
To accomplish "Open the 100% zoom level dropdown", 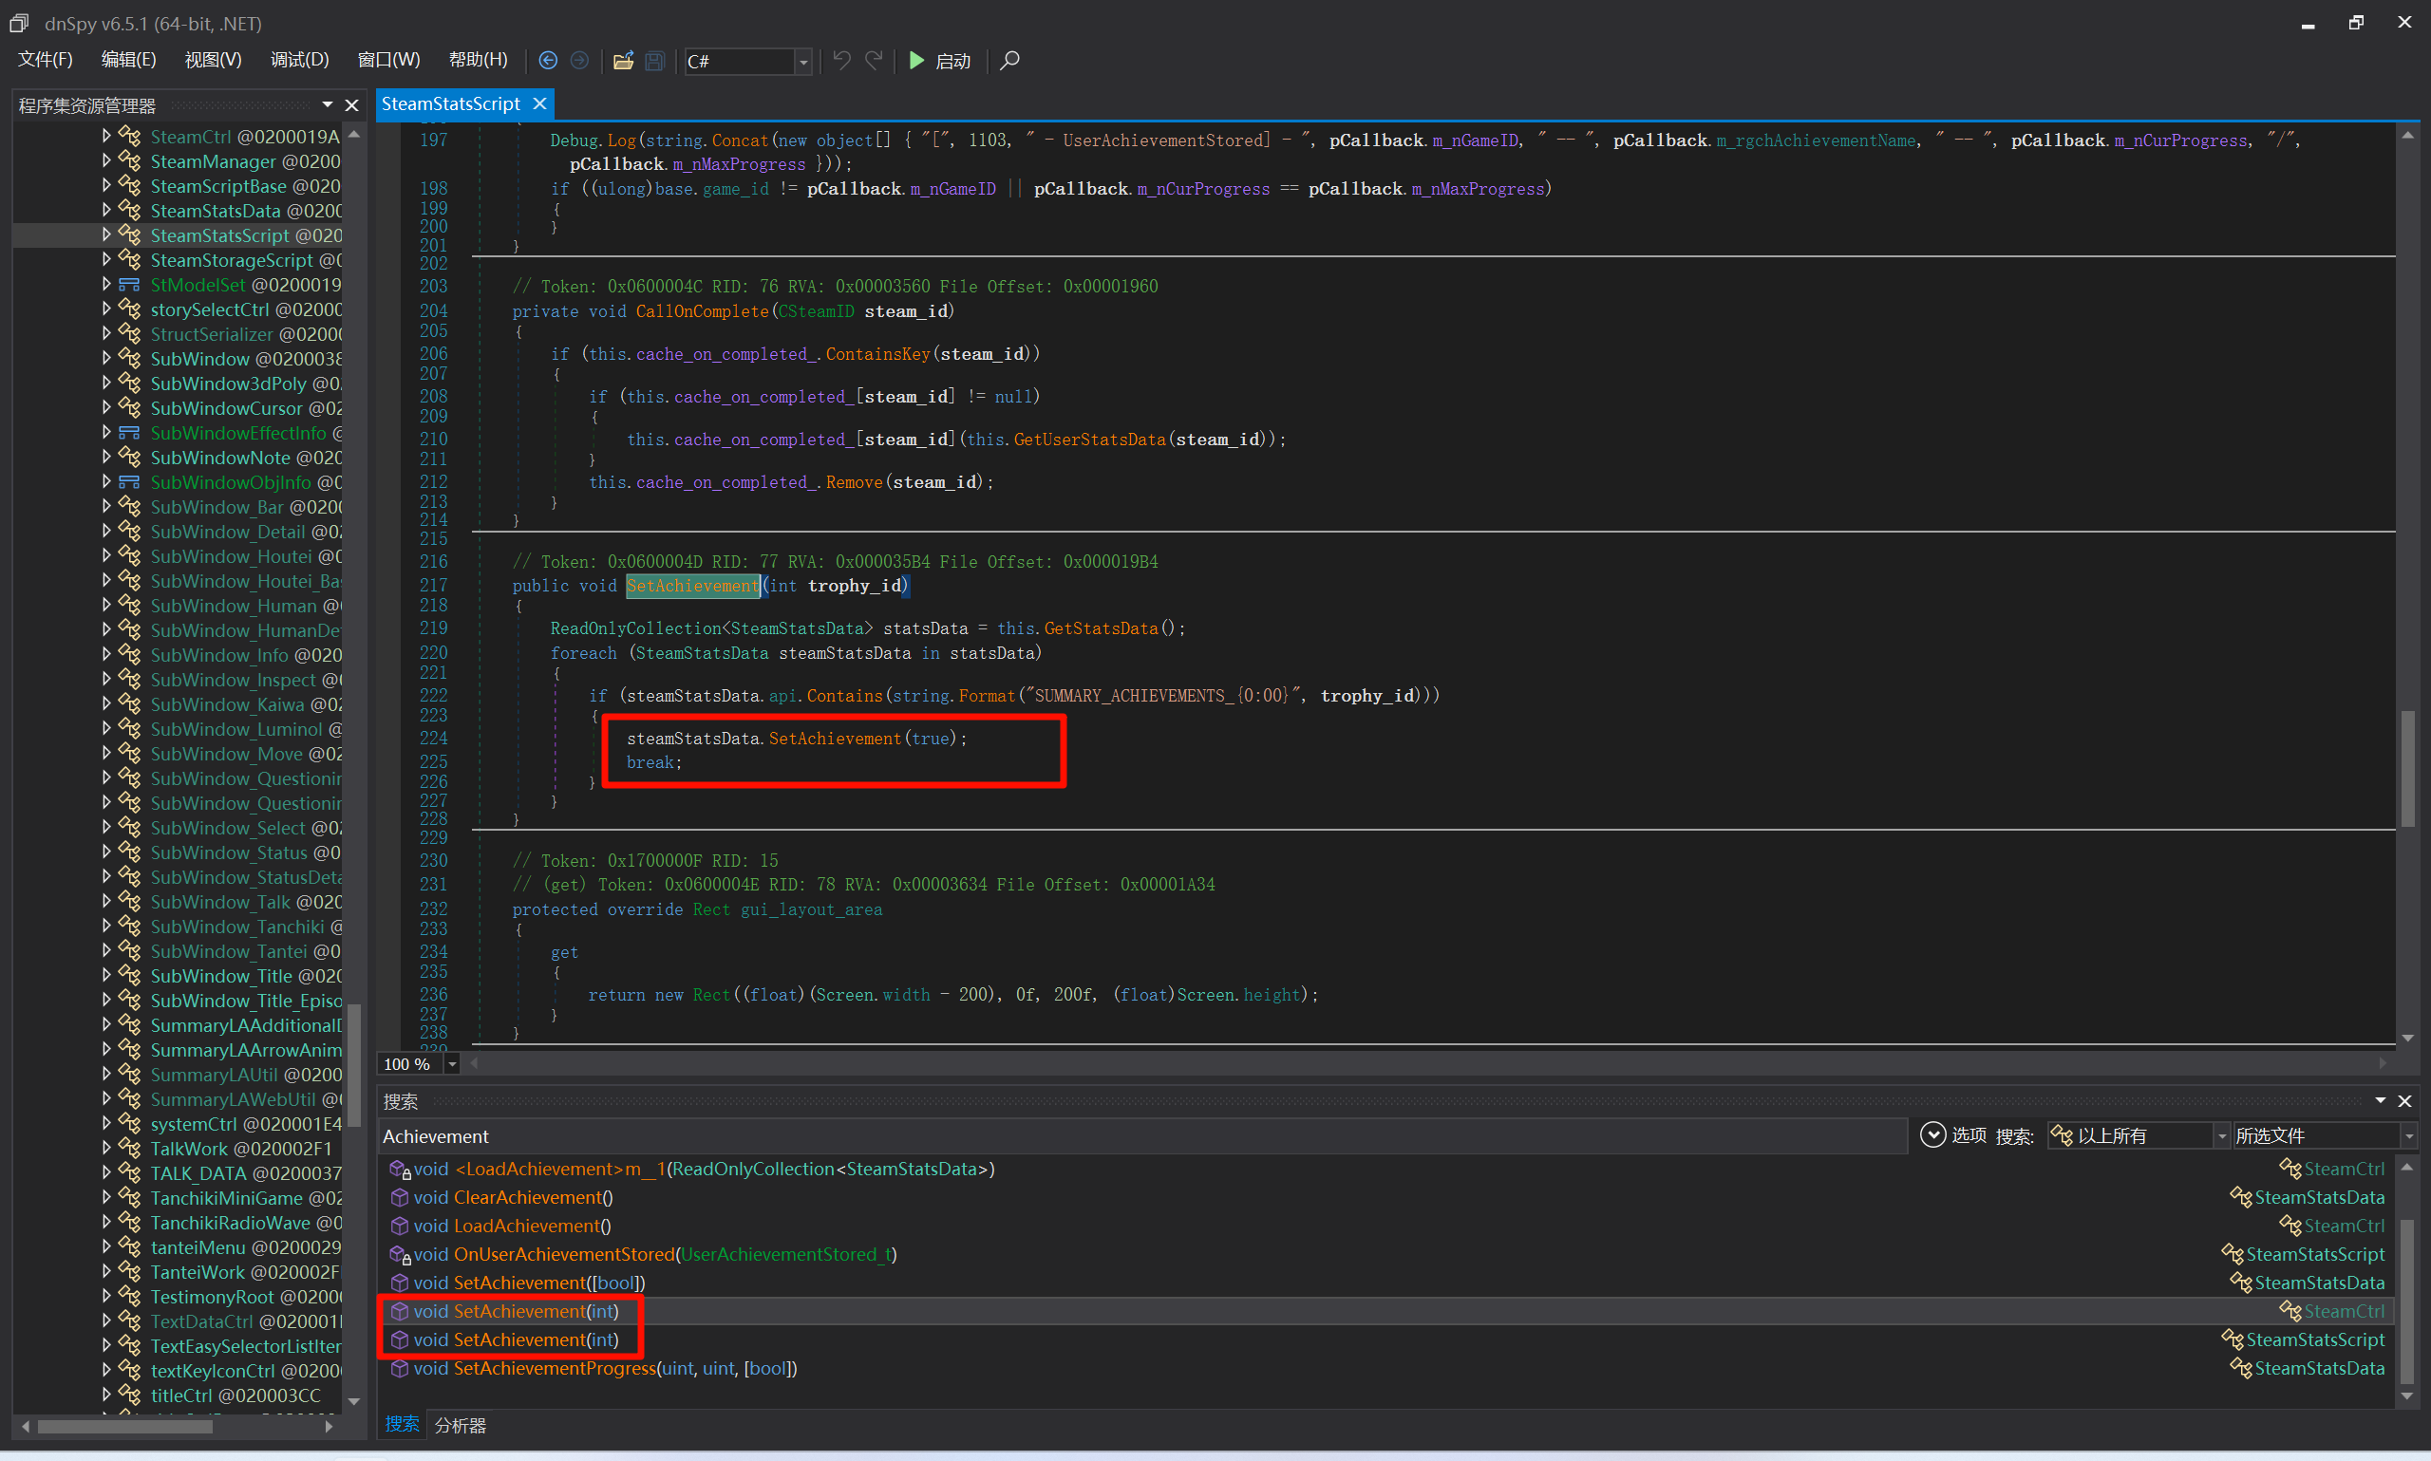I will coord(452,1063).
